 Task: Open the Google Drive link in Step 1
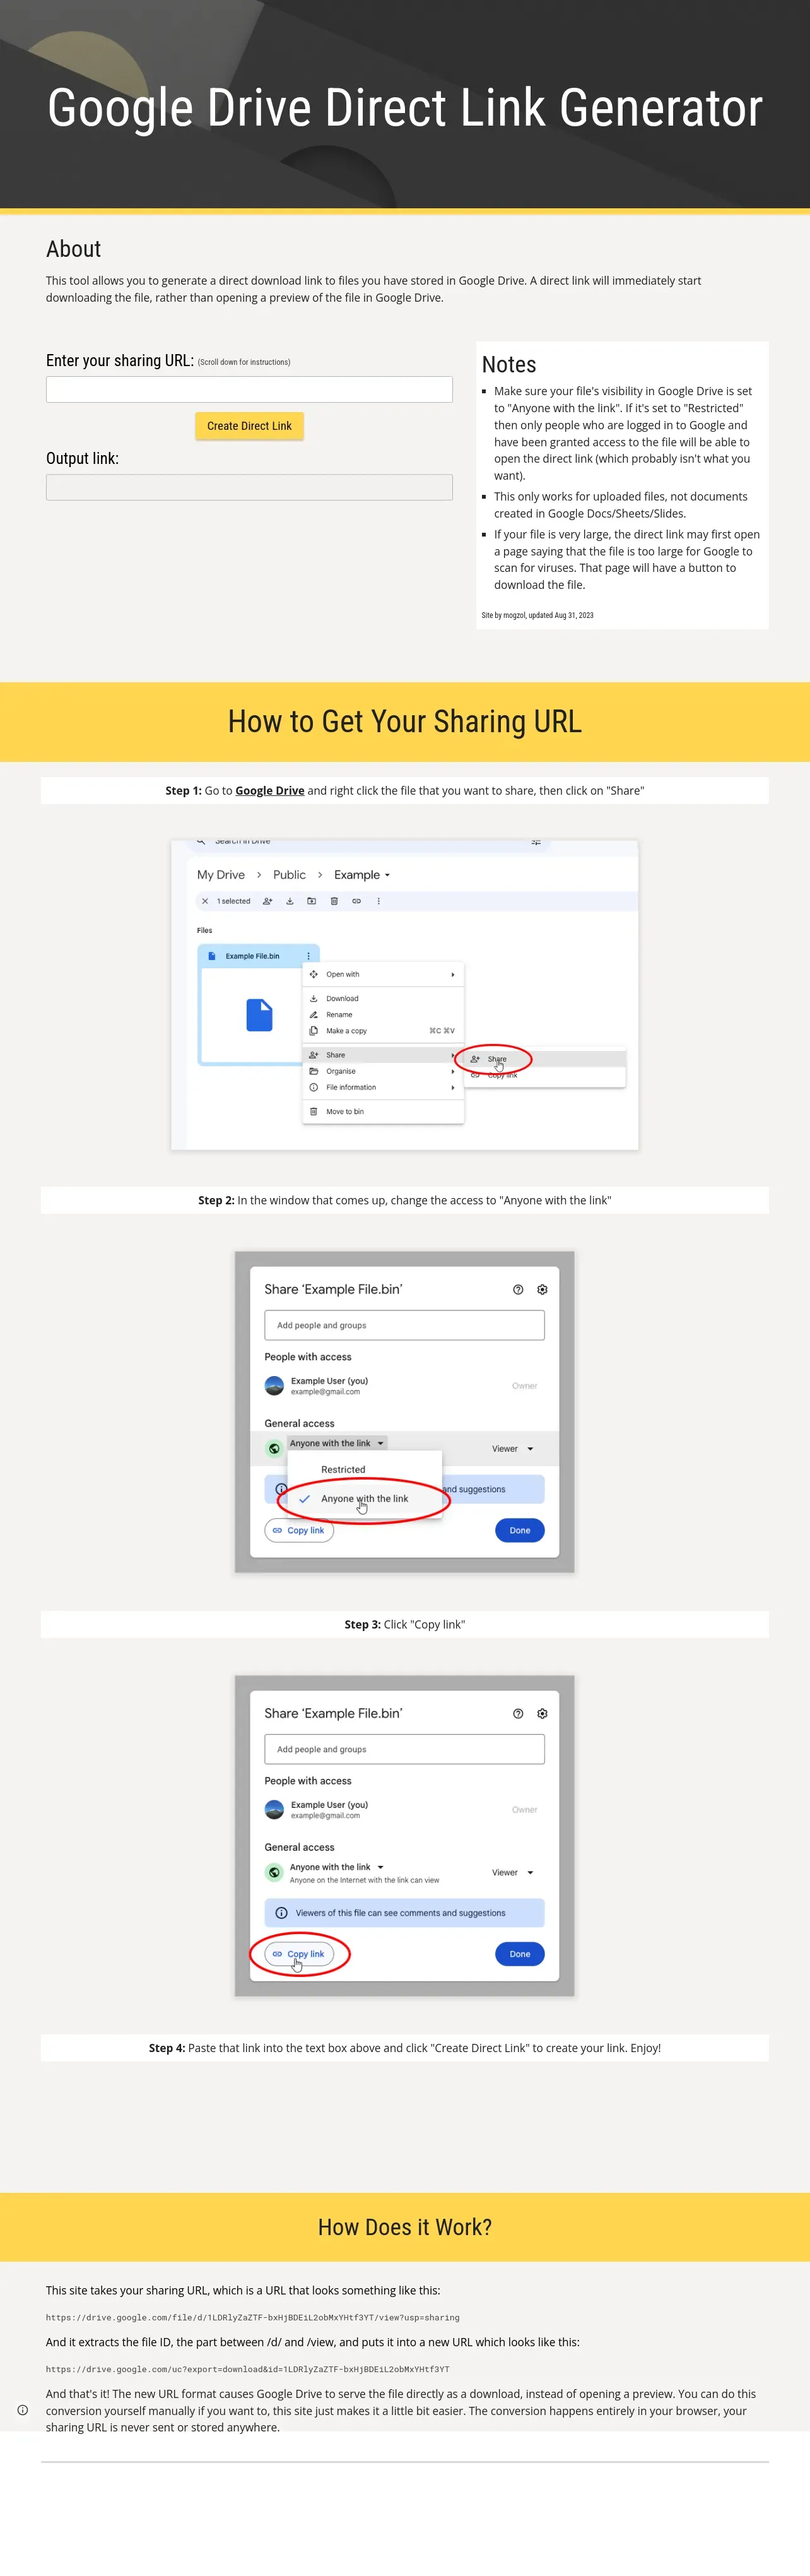(x=270, y=790)
